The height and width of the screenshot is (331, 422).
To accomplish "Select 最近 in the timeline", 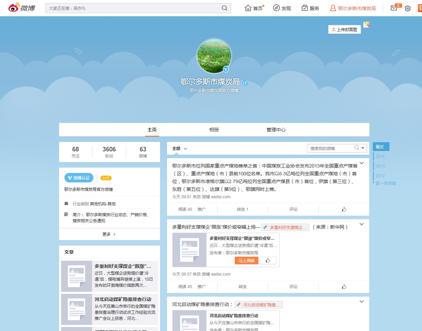I will click(381, 147).
